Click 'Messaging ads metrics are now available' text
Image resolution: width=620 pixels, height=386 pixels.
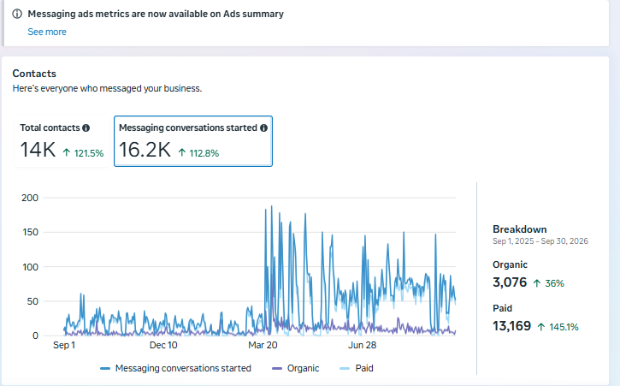coord(156,14)
